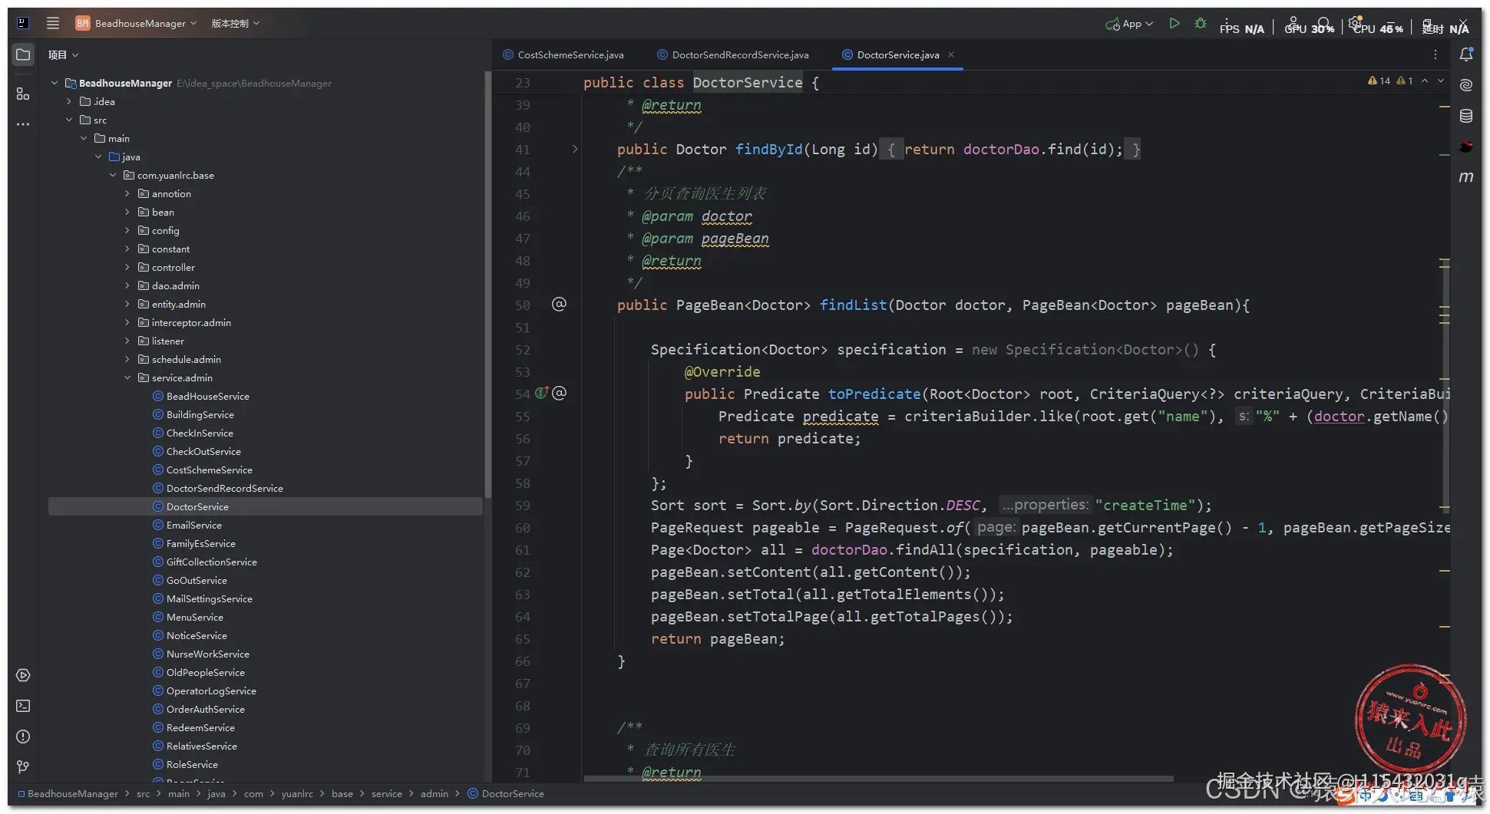The image size is (1490, 814).
Task: Open the Git tool window icon
Action: pos(23,766)
